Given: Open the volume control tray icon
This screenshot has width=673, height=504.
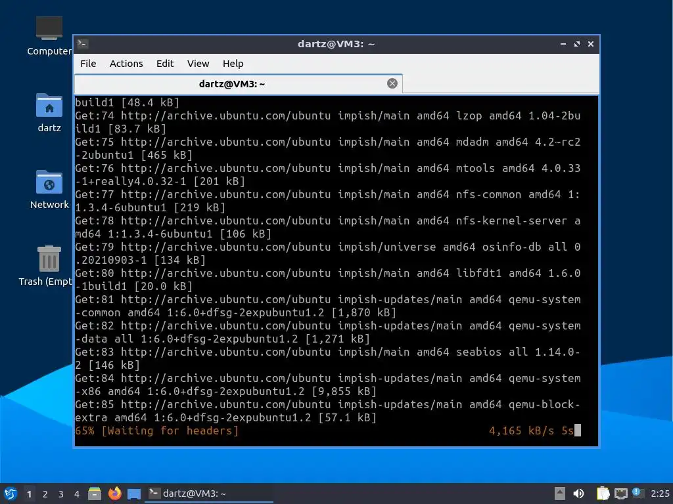Looking at the screenshot, I should 578,493.
